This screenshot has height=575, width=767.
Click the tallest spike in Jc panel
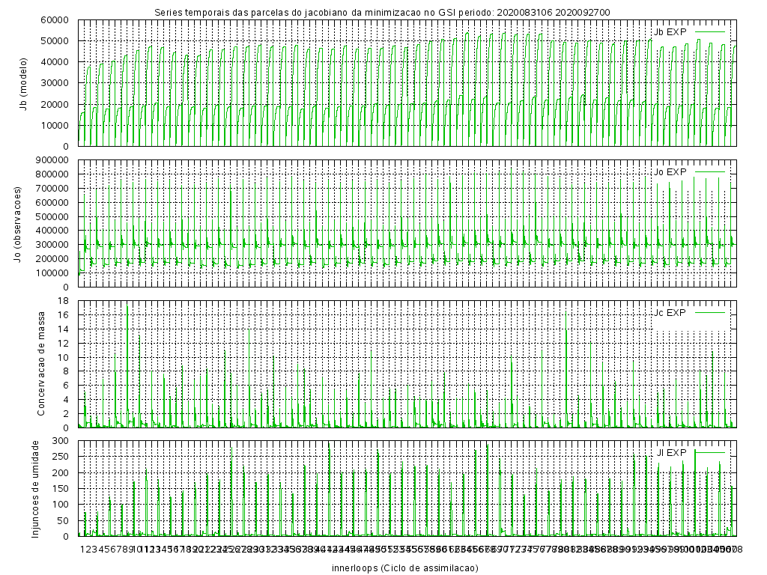click(x=127, y=308)
